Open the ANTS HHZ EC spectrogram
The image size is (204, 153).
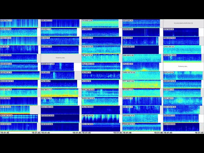(183, 76)
